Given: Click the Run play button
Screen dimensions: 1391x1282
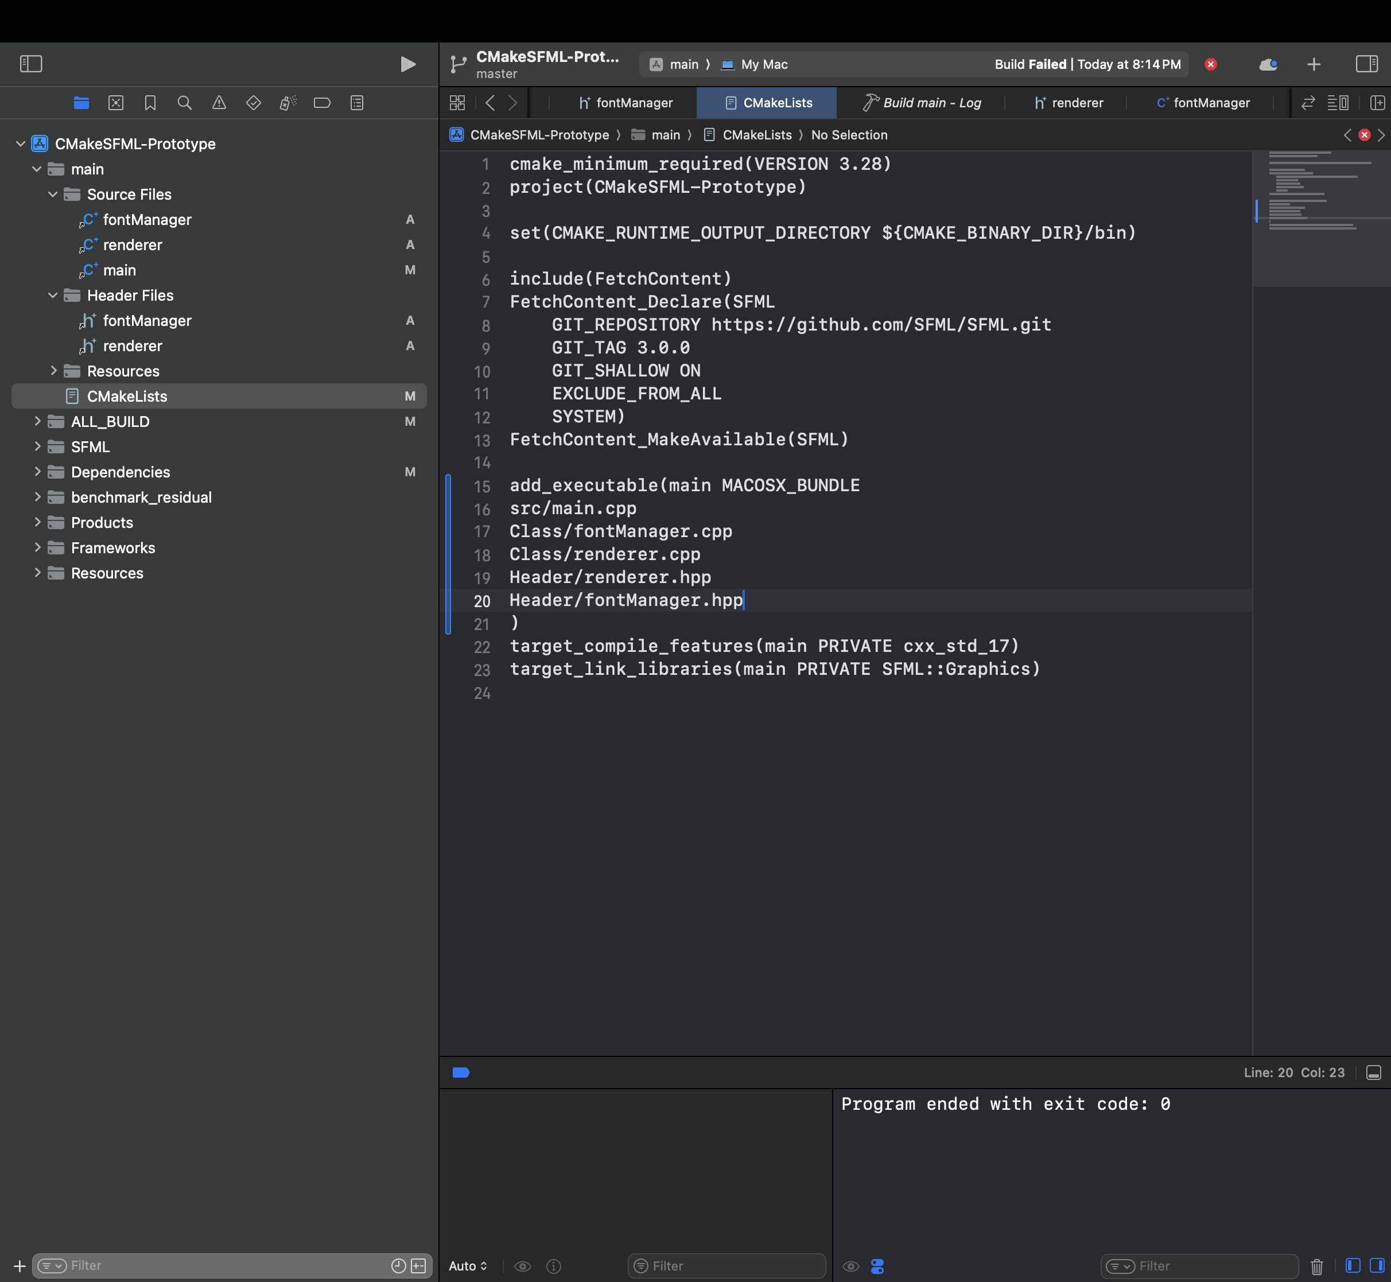Looking at the screenshot, I should [408, 64].
